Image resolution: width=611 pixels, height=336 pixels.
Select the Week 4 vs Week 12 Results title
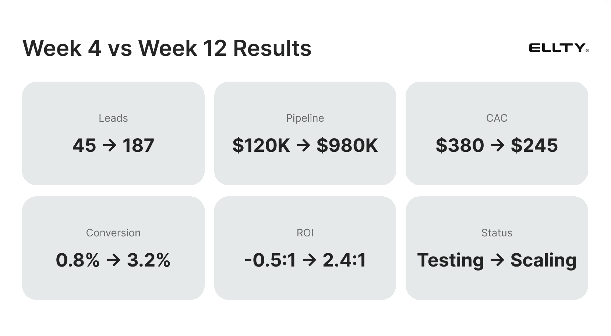(x=167, y=48)
